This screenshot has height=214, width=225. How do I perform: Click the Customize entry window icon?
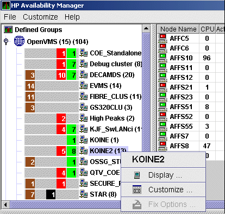(x=137, y=190)
